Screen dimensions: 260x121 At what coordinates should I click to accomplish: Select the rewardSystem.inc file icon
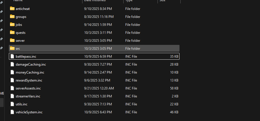[x=12, y=80]
